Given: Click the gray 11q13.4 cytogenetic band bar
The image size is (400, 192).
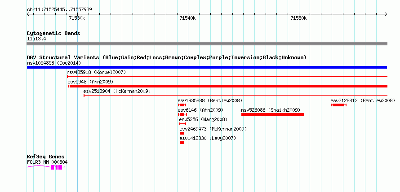Looking at the screenshot, I should pos(207,44).
